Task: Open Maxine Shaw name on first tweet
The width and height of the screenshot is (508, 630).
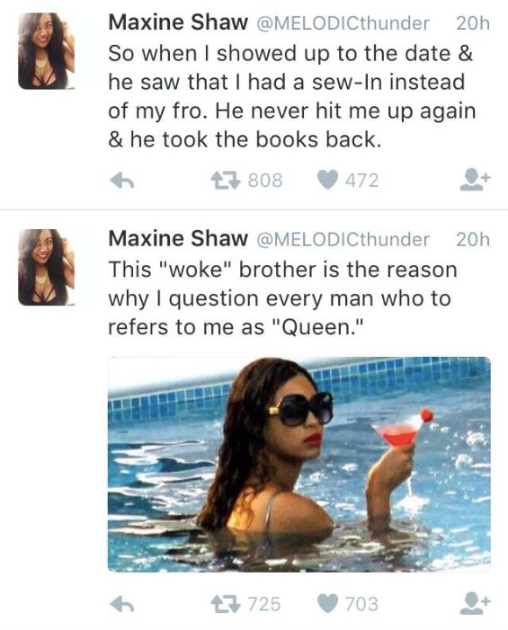Action: [178, 22]
